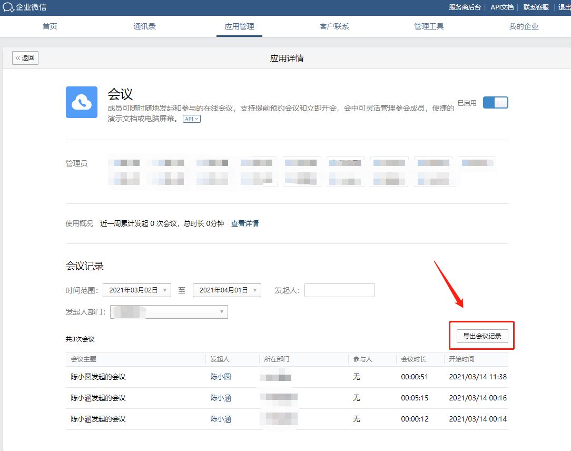Screen dimensions: 571x451
Task: Open the 管理工具 tab
Action: point(429,26)
